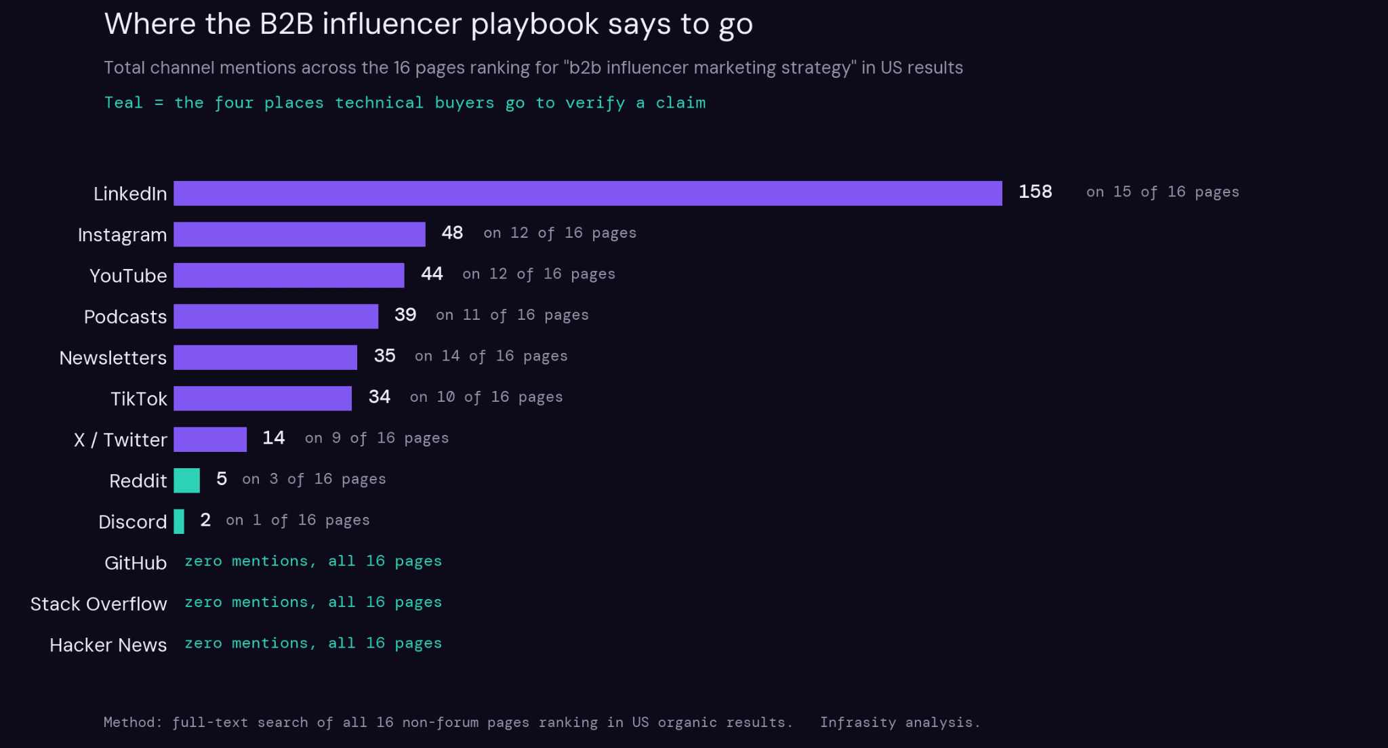Viewport: 1388px width, 748px height.
Task: Click the value 44 beside YouTube bar
Action: pyautogui.click(x=432, y=274)
